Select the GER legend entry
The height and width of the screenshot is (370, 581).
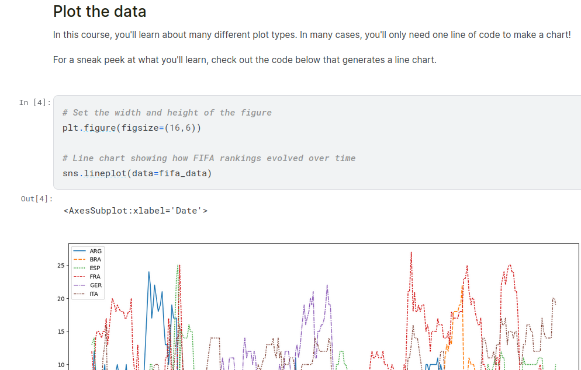(x=95, y=285)
